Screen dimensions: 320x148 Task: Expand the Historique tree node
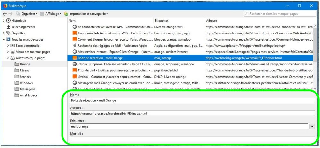4,21
